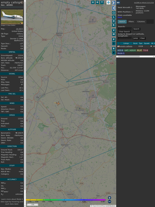Open registration link 10-3077
The image size is (155, 207).
[x=19, y=29]
